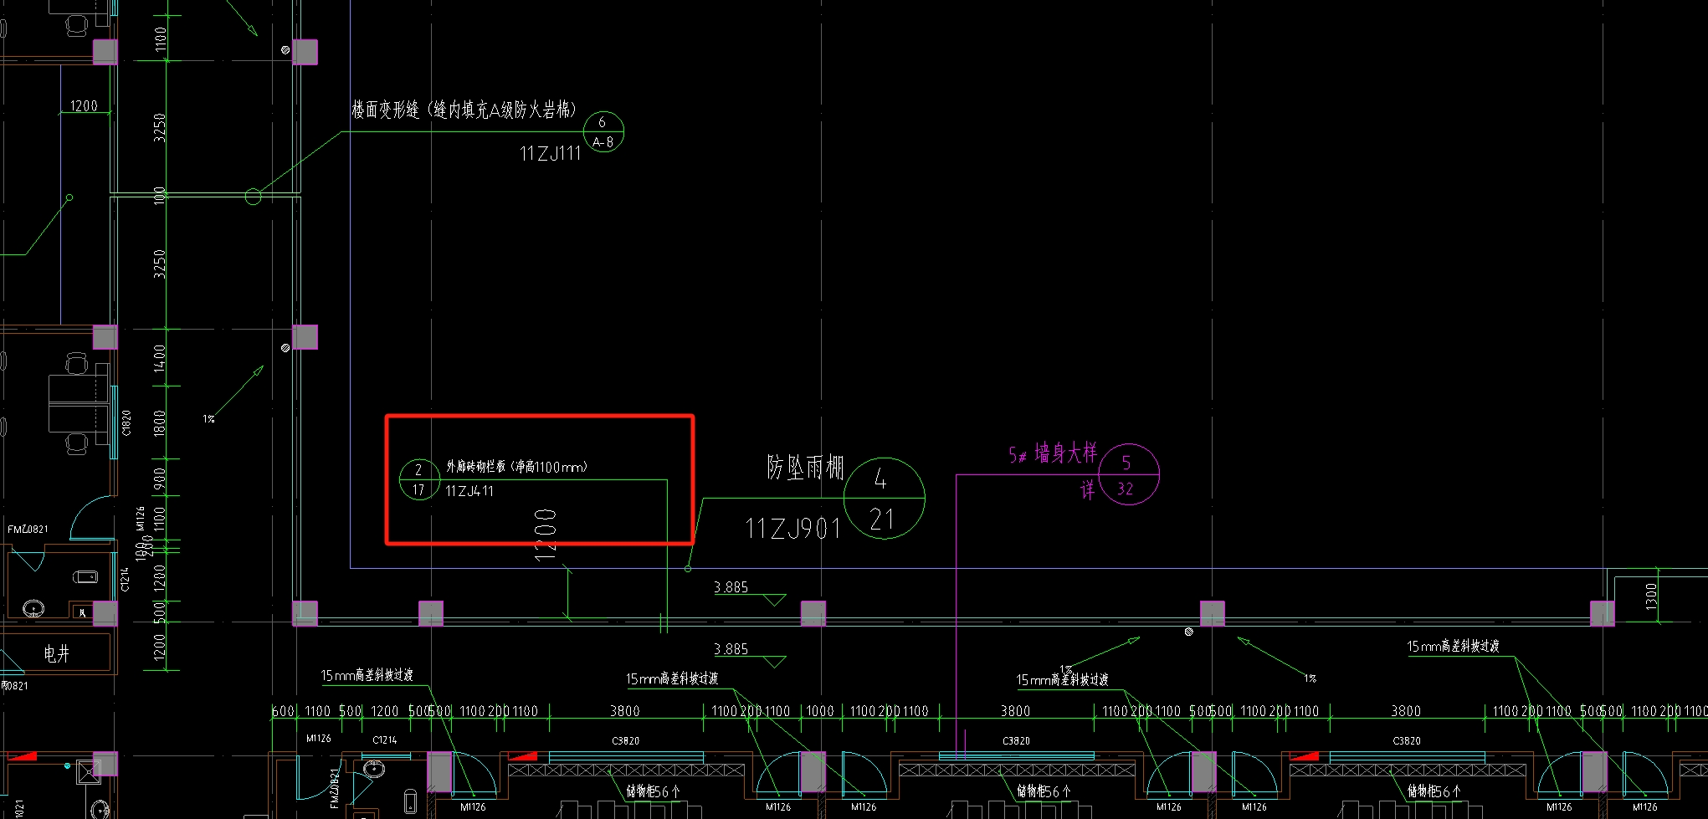Click the 电井 room label
Image resolution: width=1708 pixels, height=819 pixels.
coord(56,653)
